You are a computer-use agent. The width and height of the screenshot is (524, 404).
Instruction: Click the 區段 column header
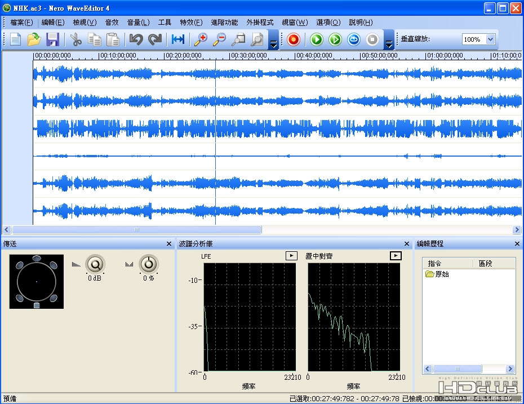click(x=494, y=263)
